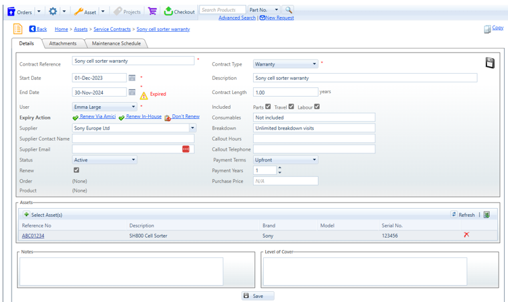Click the Renew In-House link

click(x=143, y=116)
